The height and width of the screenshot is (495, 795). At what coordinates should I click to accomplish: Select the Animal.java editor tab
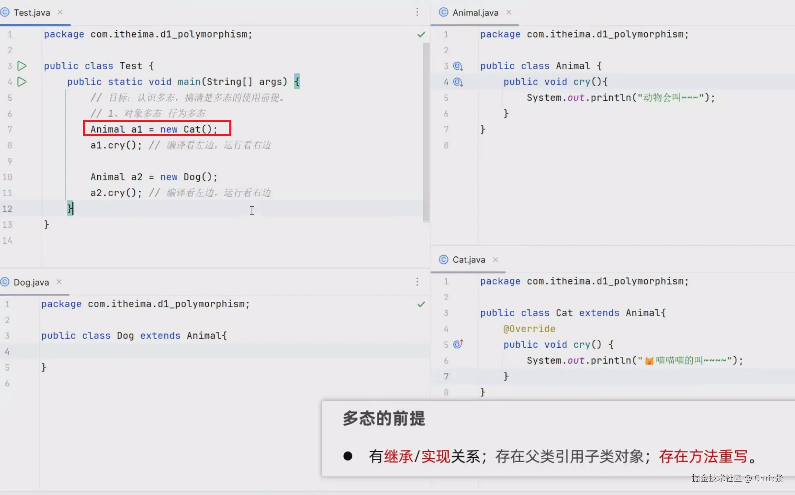[475, 13]
